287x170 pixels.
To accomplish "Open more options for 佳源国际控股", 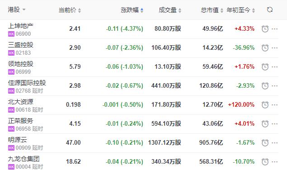I will (274, 86).
